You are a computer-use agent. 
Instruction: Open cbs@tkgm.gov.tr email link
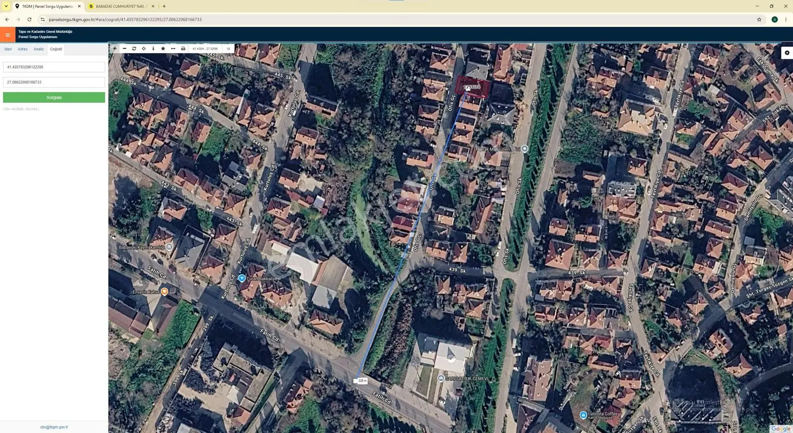tap(54, 427)
